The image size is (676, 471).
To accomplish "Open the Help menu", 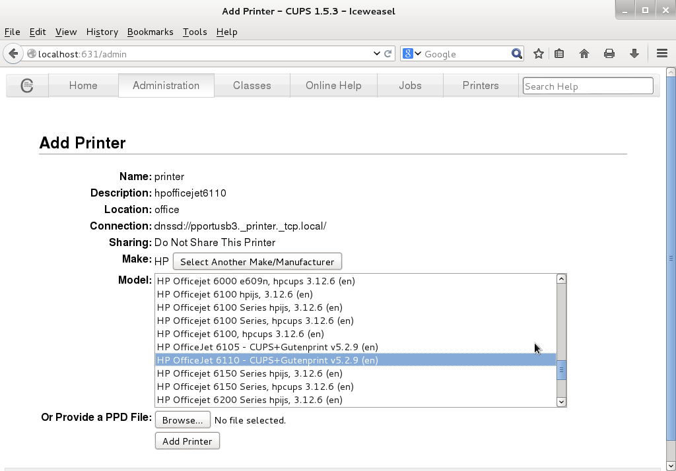I will coord(227,32).
